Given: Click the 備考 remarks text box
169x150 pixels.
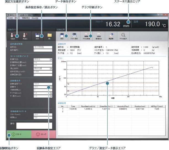Looking at the screenshot, I should pyautogui.click(x=34, y=126).
